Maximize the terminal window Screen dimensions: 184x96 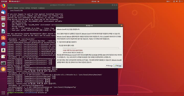coord(114,5)
